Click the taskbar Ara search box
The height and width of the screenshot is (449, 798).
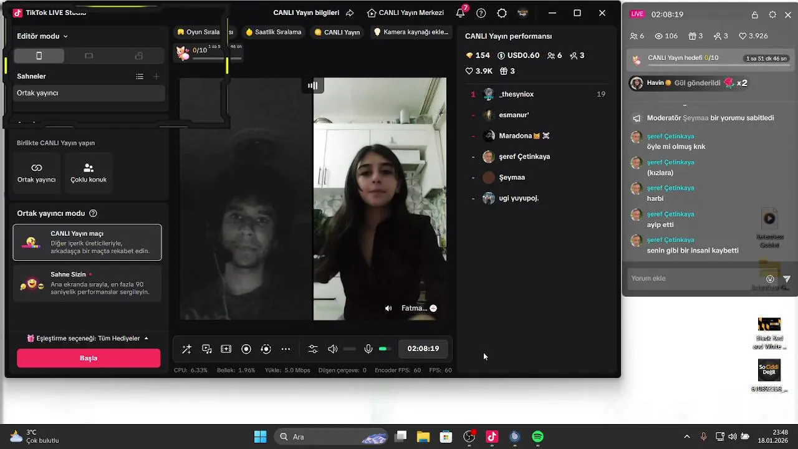coord(332,437)
